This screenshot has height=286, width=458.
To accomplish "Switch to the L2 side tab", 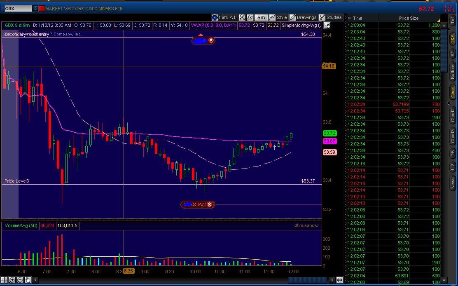I will tap(453, 167).
